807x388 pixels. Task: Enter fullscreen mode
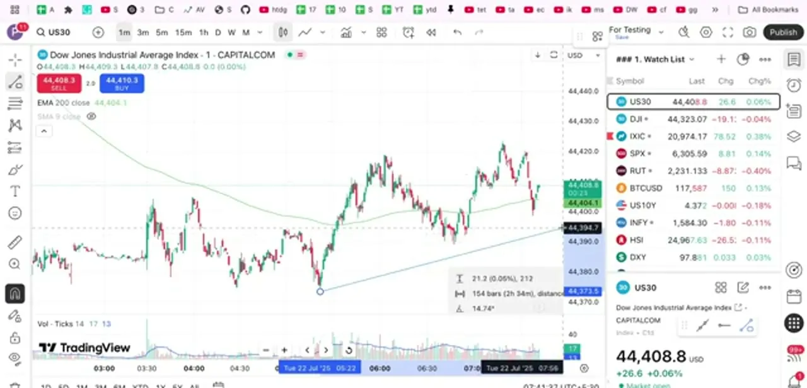pyautogui.click(x=728, y=32)
